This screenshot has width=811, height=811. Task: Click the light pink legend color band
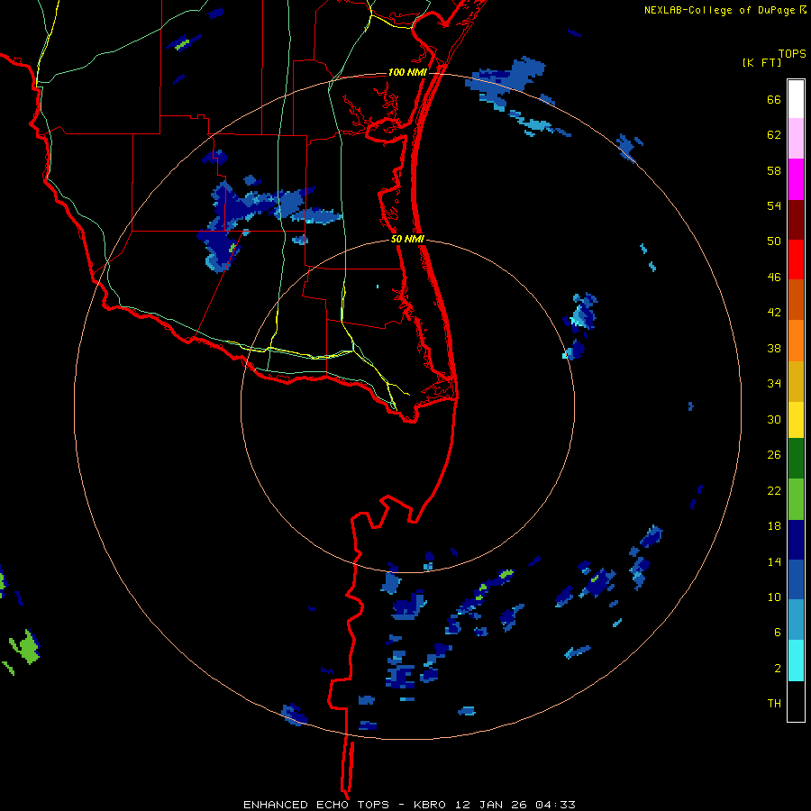point(796,138)
